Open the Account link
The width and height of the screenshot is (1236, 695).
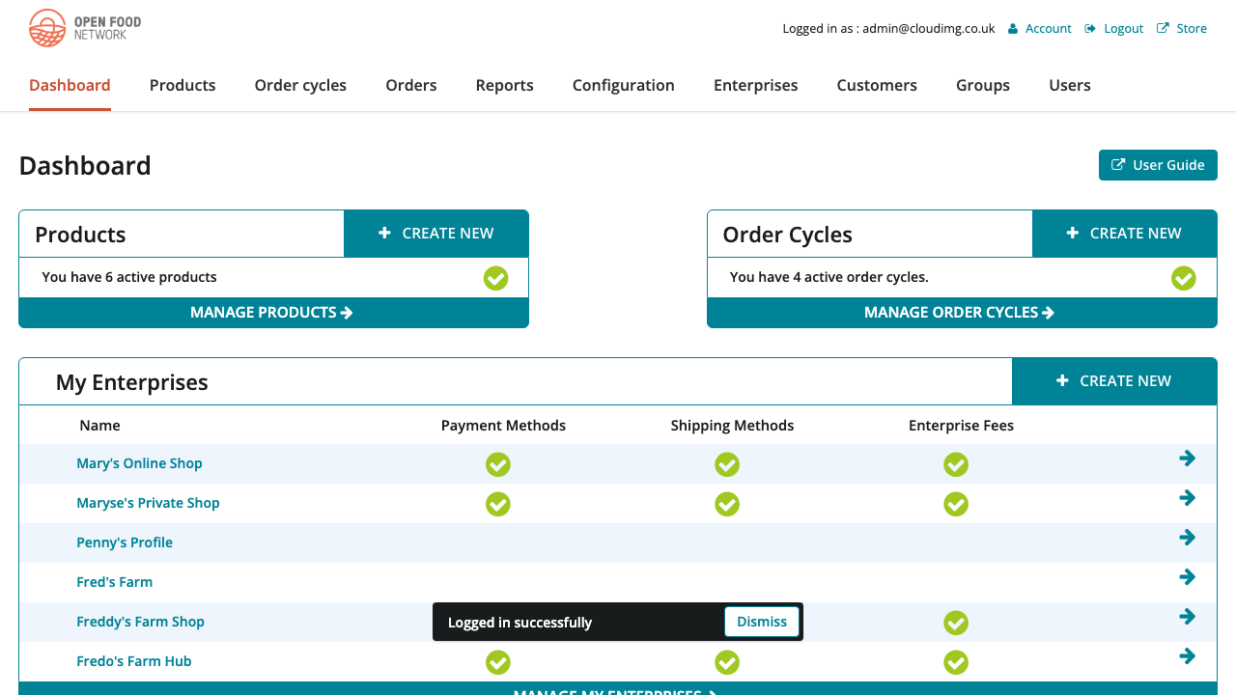(x=1040, y=28)
